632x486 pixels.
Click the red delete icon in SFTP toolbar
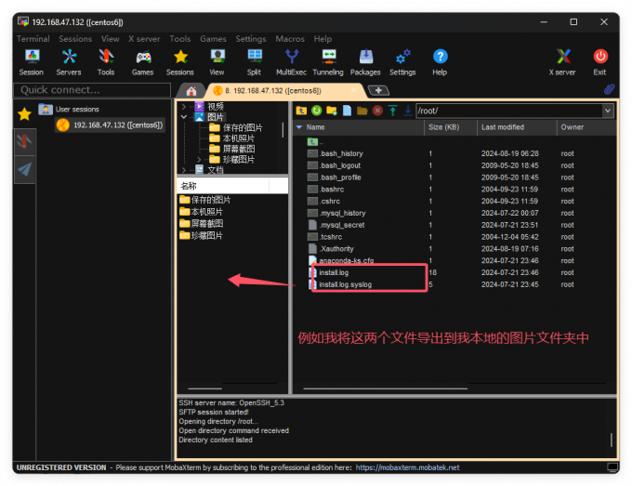click(x=377, y=111)
